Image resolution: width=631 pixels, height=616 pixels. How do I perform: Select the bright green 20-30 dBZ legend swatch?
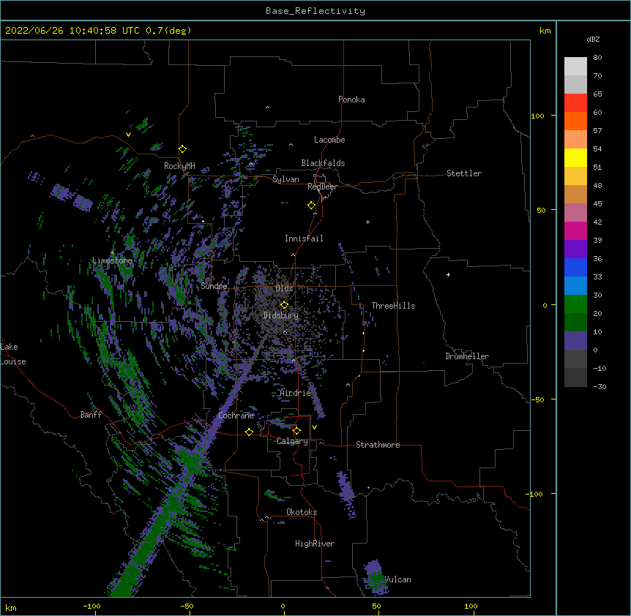[575, 304]
